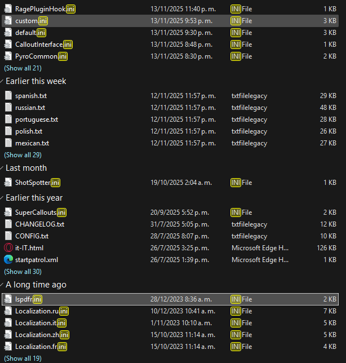Collapse the "Earlier this week" group

tap(2, 81)
